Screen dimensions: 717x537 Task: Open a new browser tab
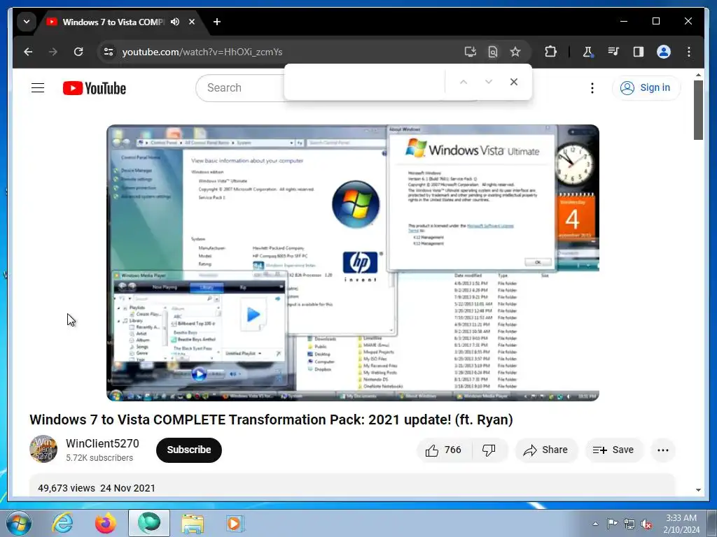point(217,22)
